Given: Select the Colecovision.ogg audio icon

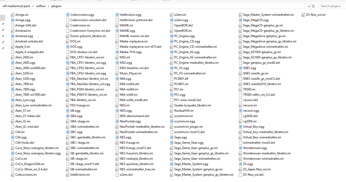Looking at the screenshot, I should 68,15.
